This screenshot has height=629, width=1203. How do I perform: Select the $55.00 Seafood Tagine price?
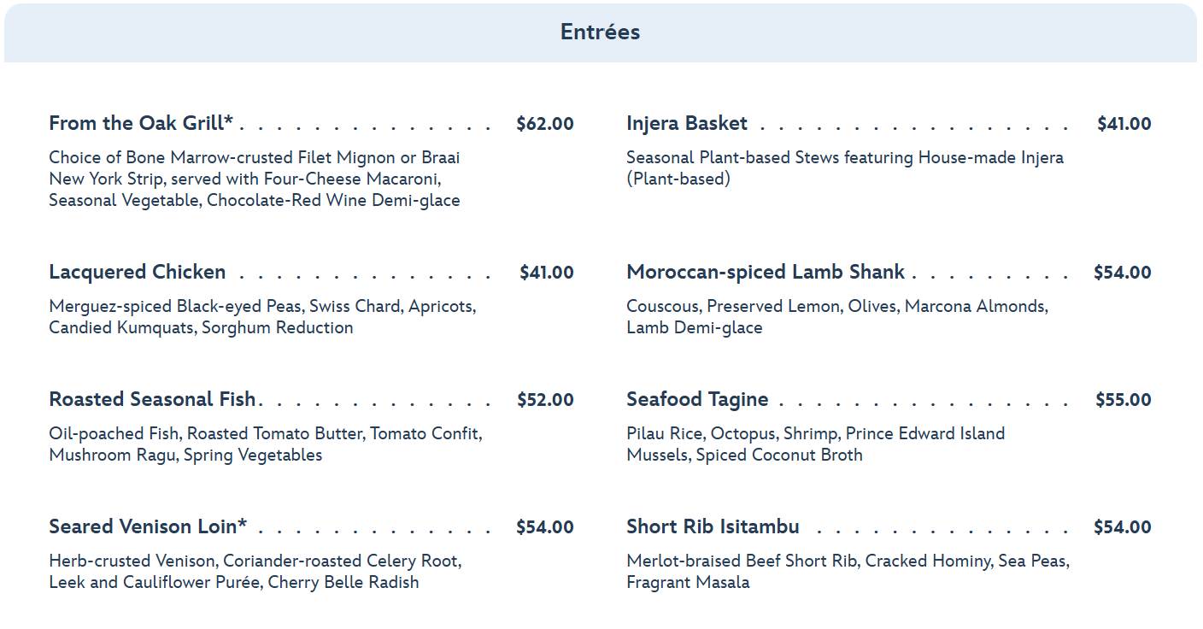[x=1123, y=400]
